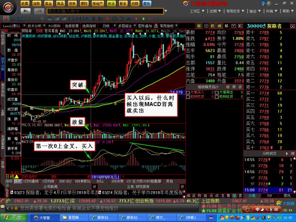The width and height of the screenshot is (296, 222).
Task: Click the star favorite icon on news ticker
Action: coord(16,208)
